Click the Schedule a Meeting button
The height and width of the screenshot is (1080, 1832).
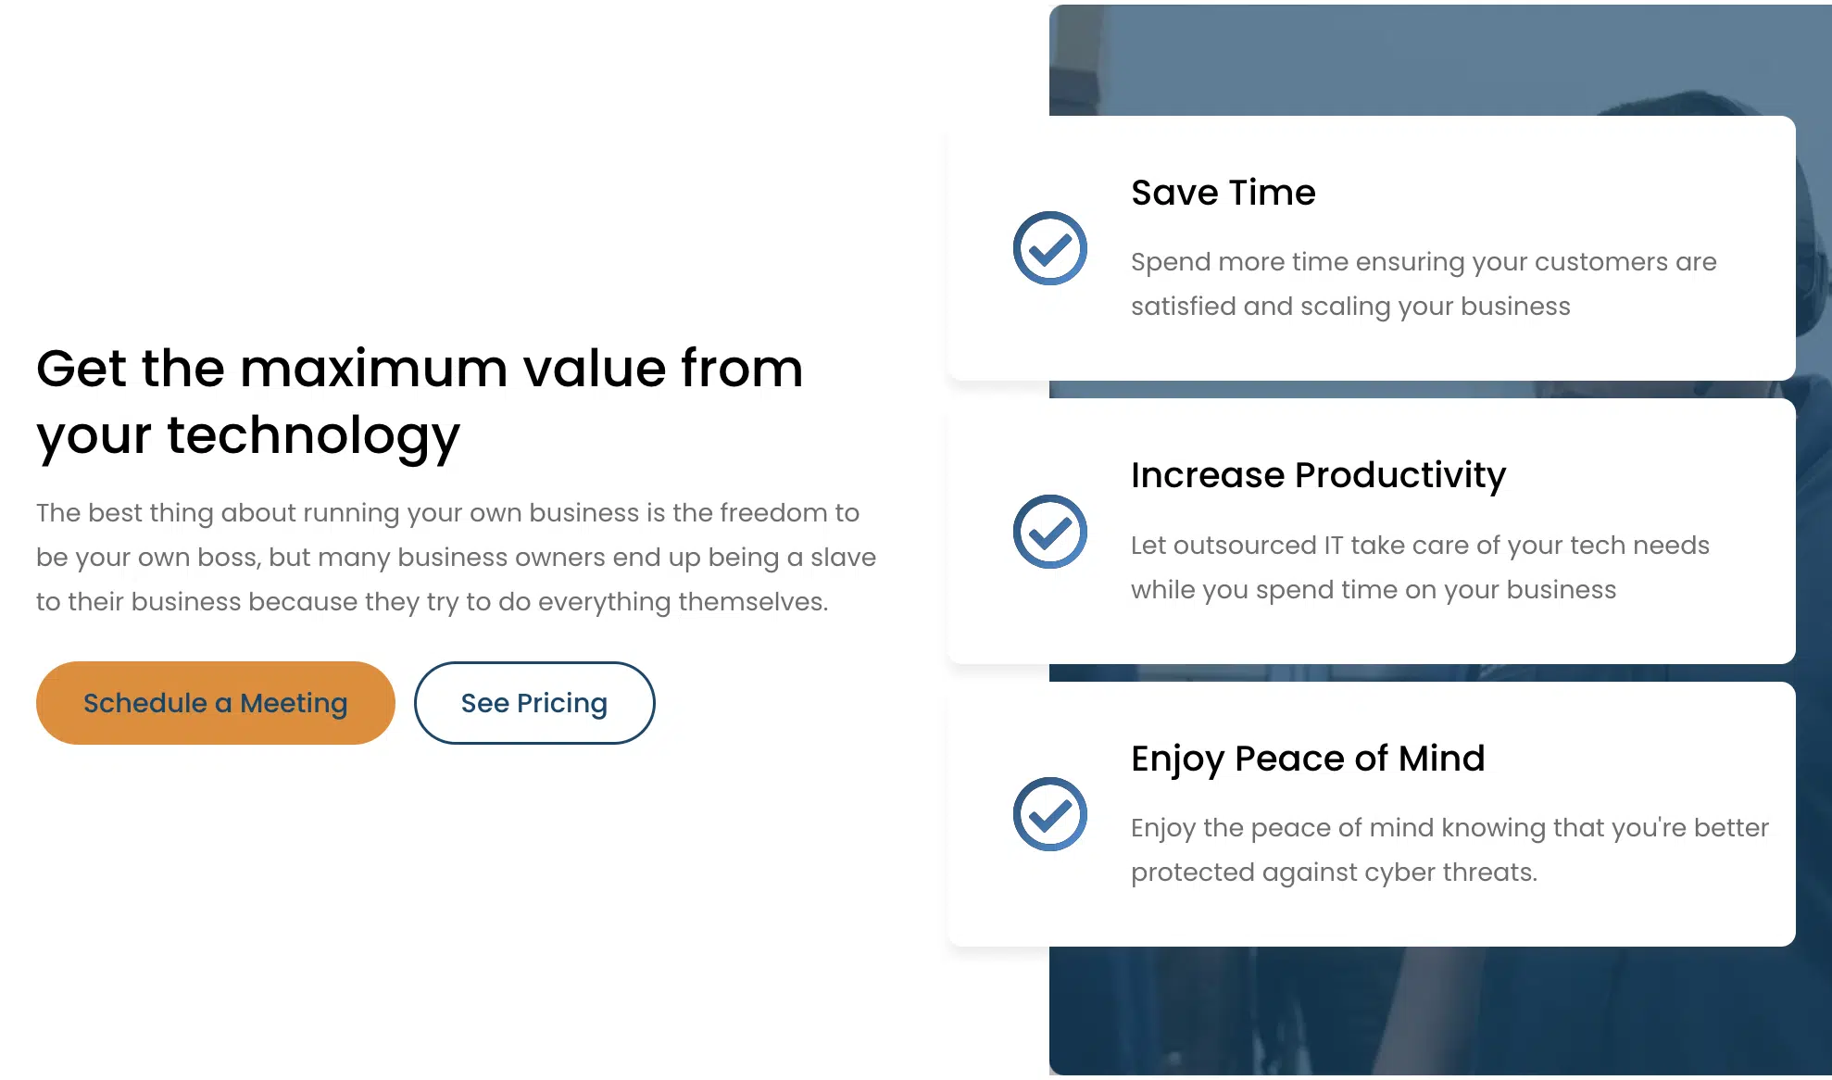(215, 703)
